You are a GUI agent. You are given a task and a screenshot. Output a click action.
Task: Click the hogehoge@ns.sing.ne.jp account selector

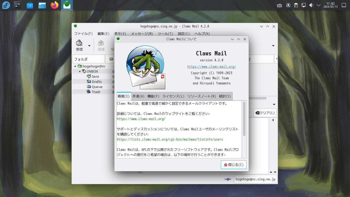[255, 179]
